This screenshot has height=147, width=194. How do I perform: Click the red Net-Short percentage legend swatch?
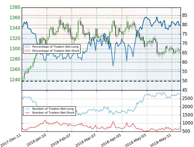coord(27,51)
